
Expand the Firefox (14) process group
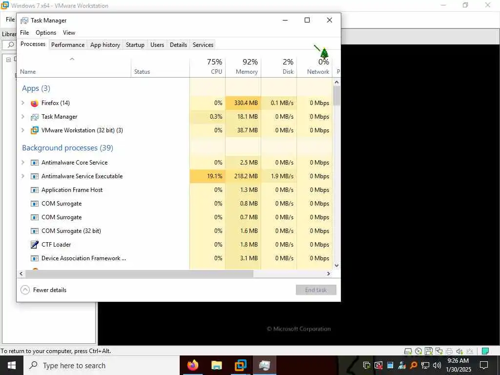coord(22,103)
